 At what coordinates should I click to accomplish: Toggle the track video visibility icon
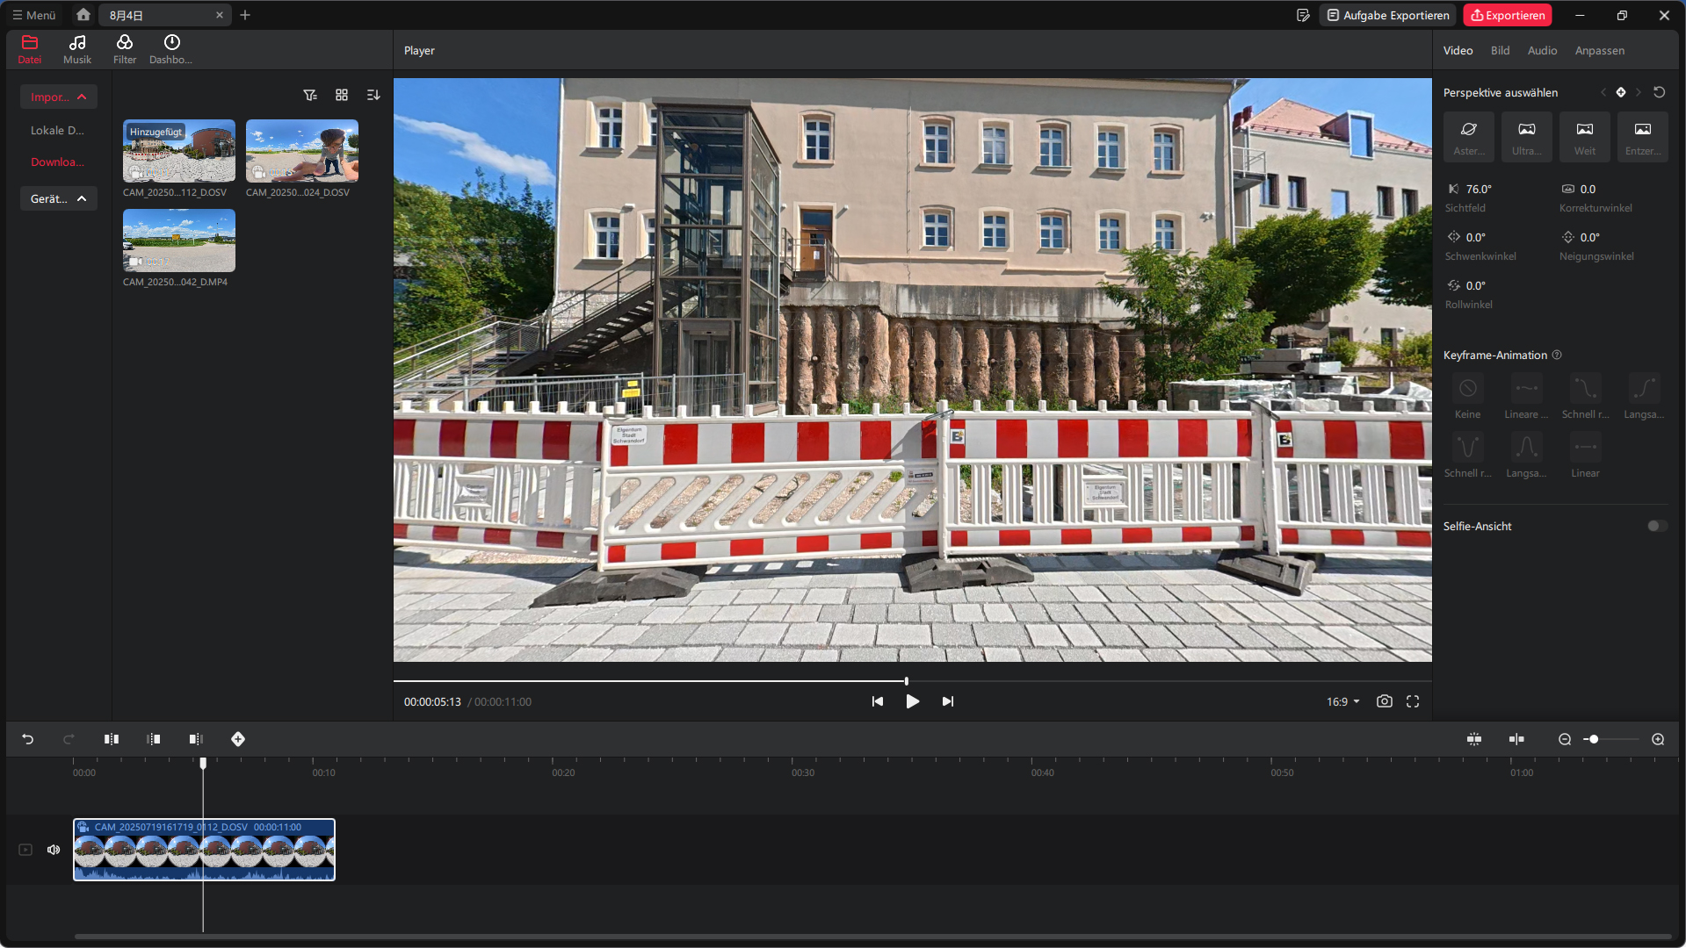[25, 850]
